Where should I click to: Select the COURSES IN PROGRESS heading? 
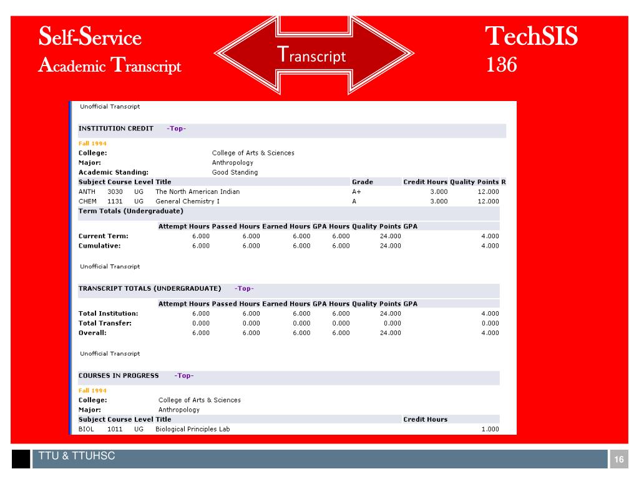[x=119, y=376]
